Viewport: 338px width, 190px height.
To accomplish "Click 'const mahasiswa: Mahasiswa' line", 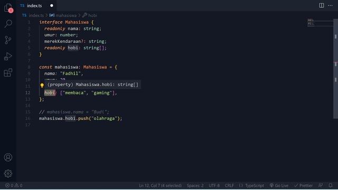I will pos(73,67).
